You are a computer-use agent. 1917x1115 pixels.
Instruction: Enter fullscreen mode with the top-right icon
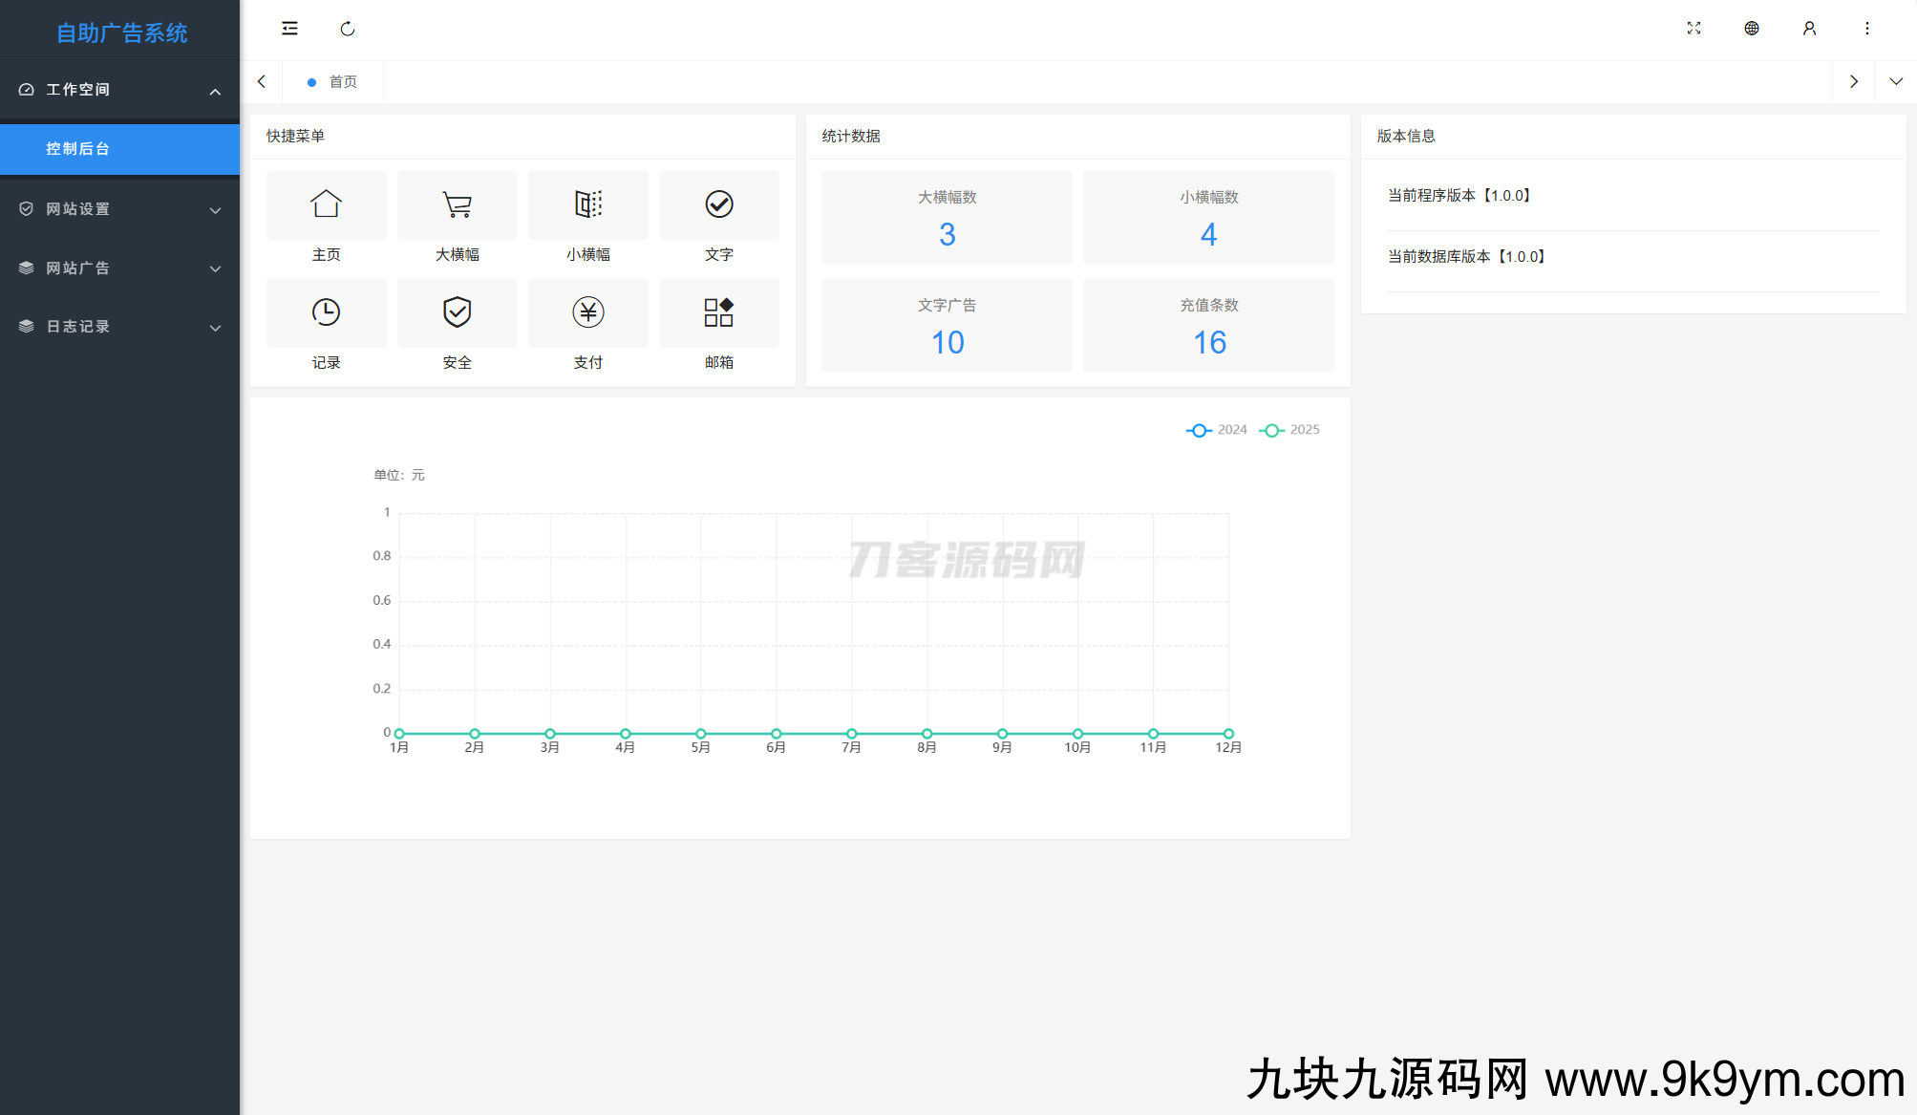[1693, 29]
